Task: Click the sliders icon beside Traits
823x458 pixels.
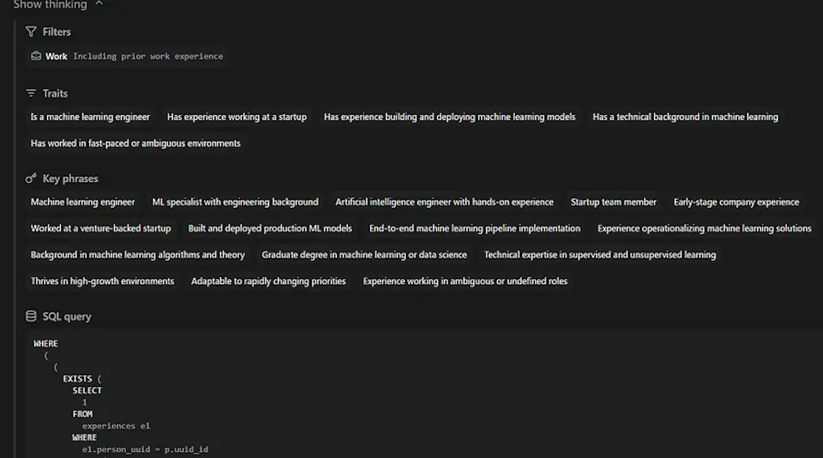Action: coord(31,93)
